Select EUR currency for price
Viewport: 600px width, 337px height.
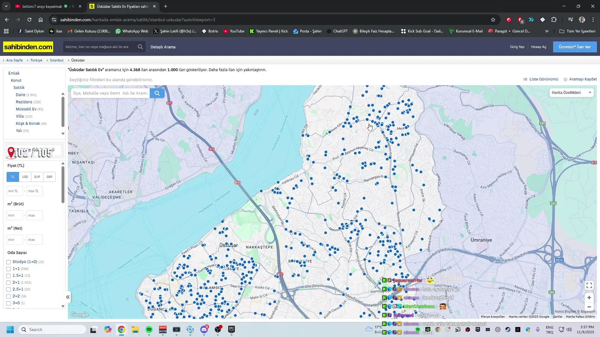pos(37,177)
